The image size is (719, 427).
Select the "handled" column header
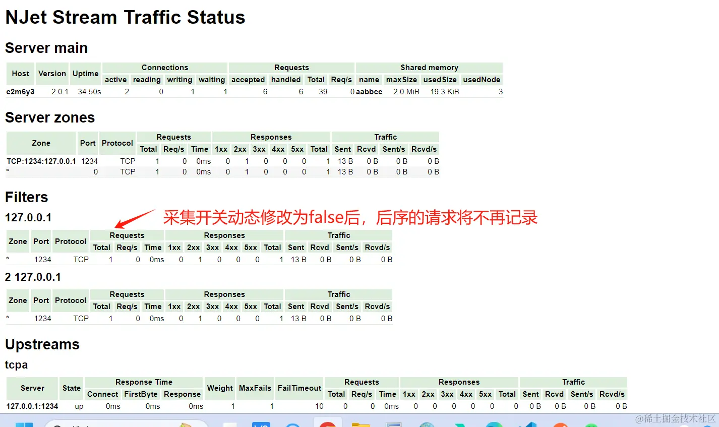click(286, 80)
